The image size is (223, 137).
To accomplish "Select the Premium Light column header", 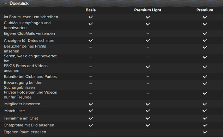I will pos(148,10).
